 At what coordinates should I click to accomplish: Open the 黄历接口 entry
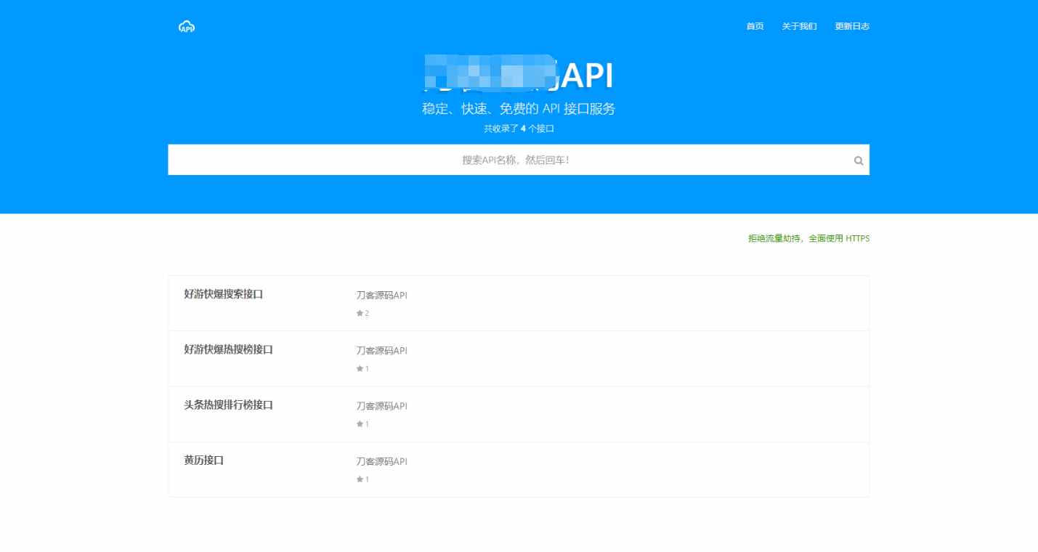coord(203,460)
